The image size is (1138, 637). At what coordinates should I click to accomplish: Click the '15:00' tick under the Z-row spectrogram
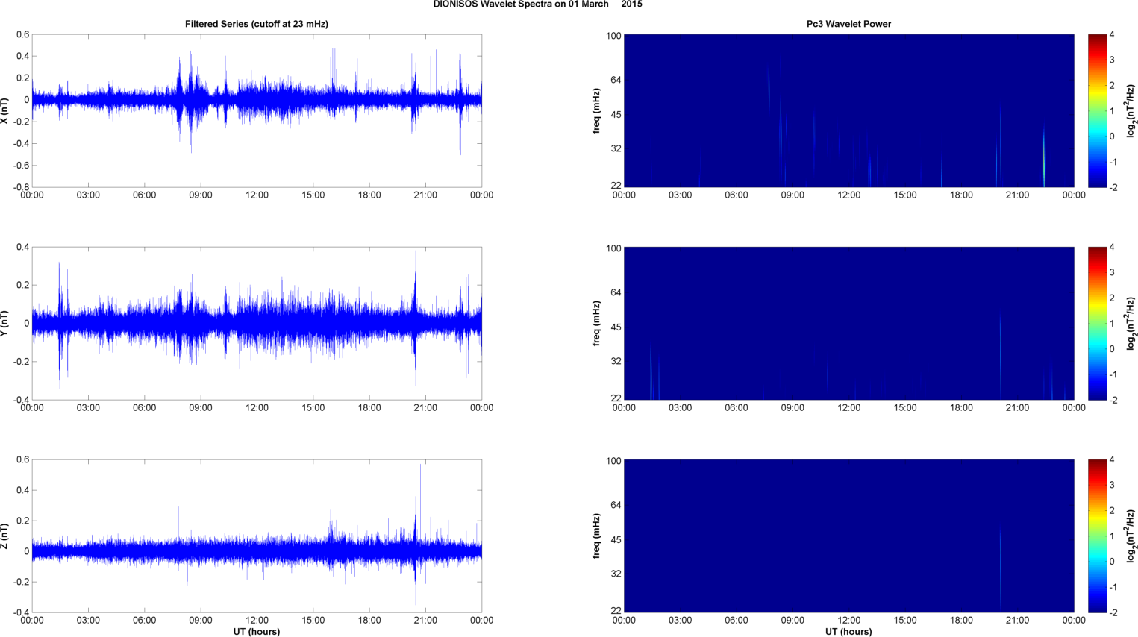tap(905, 620)
